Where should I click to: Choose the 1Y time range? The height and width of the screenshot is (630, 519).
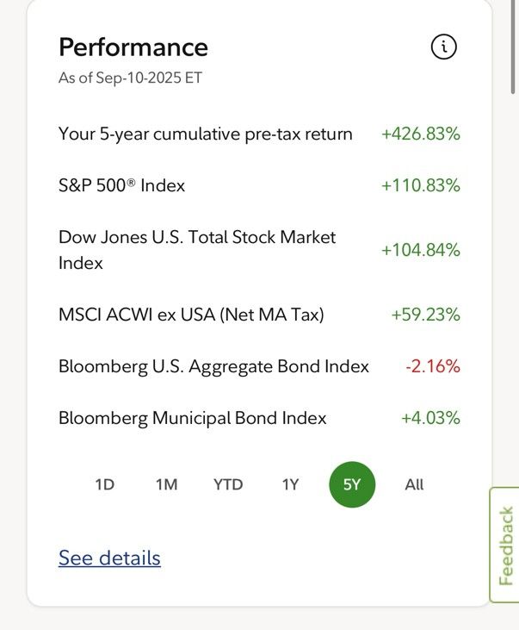tap(290, 484)
